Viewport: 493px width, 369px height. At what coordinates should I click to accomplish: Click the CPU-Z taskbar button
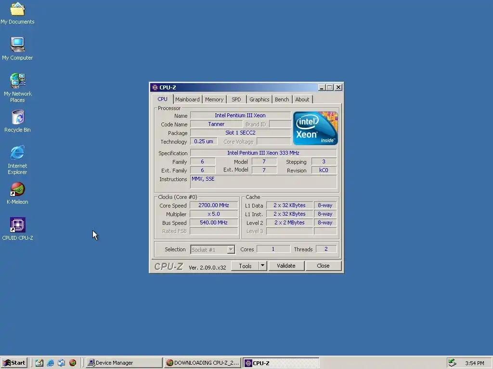click(x=281, y=363)
